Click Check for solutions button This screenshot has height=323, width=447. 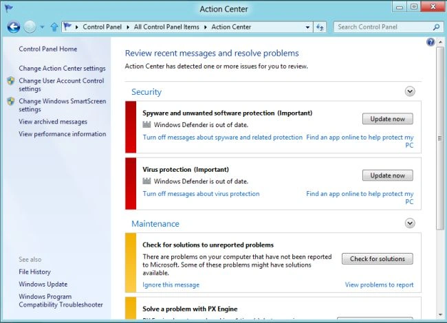377,258
